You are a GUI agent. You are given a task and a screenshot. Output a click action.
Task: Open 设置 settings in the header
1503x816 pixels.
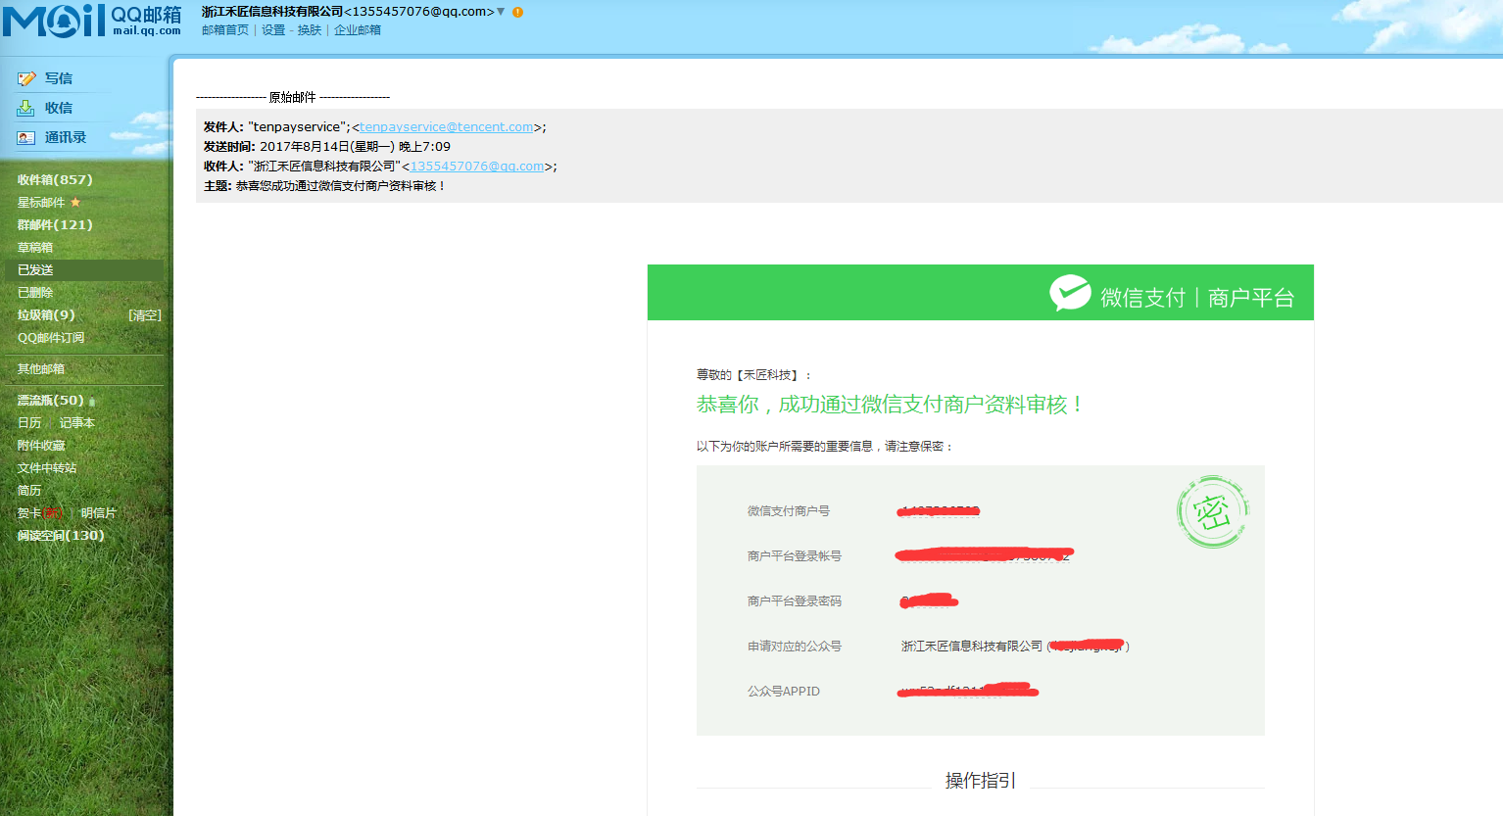273,30
